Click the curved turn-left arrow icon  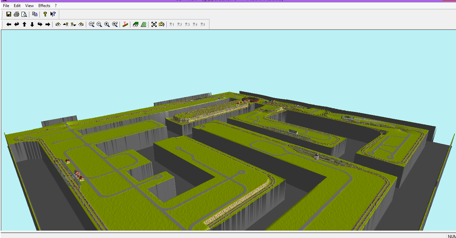click(17, 25)
